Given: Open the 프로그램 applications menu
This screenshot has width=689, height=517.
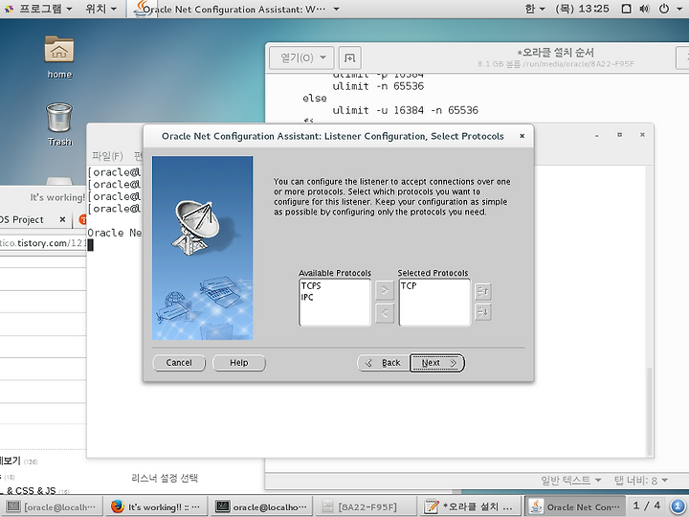Looking at the screenshot, I should (x=38, y=9).
